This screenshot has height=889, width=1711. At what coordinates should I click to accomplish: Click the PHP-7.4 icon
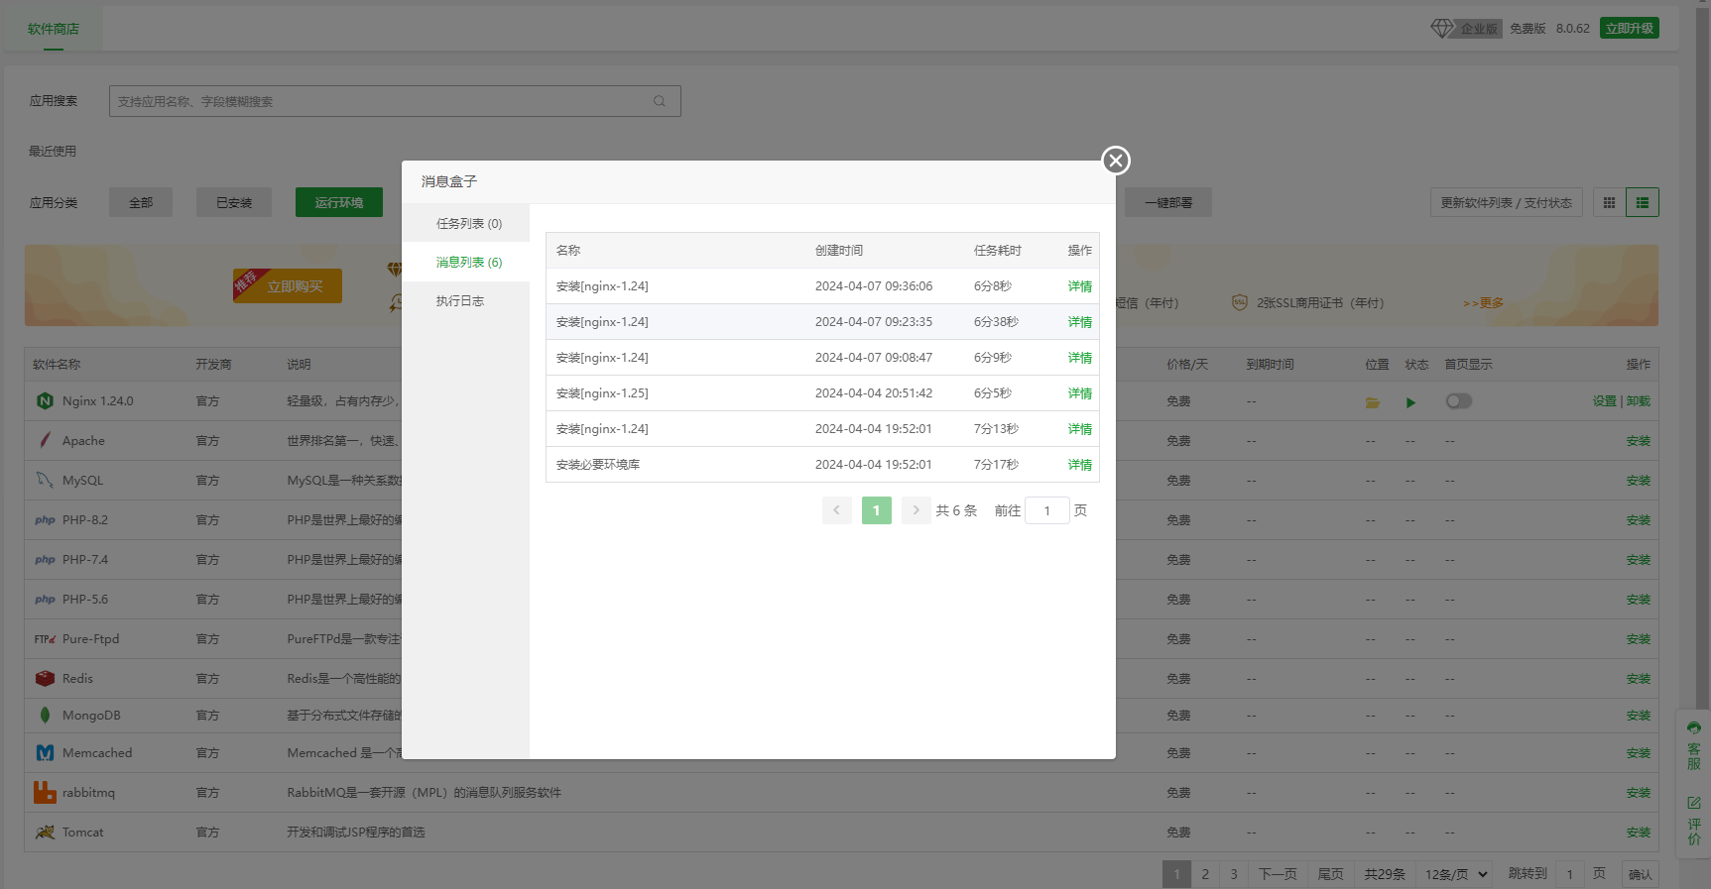pos(45,560)
